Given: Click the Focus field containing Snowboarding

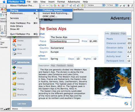Looking at the screenshot, I should click(65, 41).
